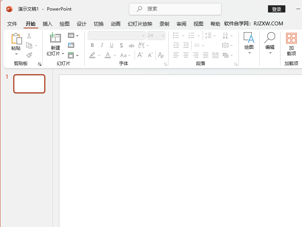The width and height of the screenshot is (302, 227).
Task: Click the increase list level icon
Action: [186, 45]
